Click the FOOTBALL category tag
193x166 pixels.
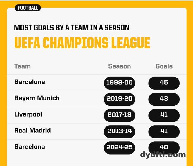(x=28, y=8)
